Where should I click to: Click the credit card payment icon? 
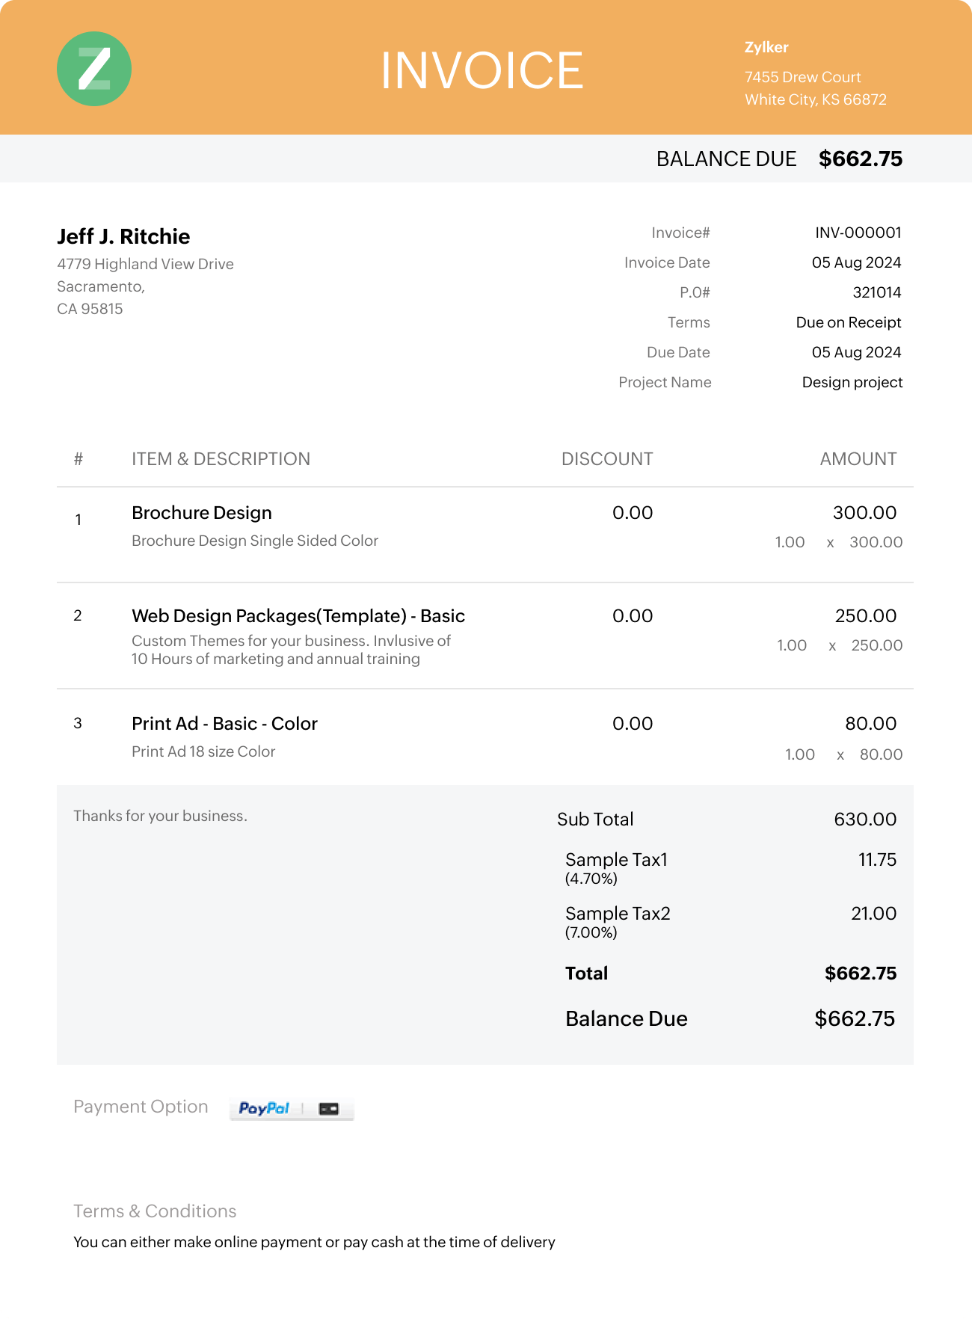tap(329, 1108)
